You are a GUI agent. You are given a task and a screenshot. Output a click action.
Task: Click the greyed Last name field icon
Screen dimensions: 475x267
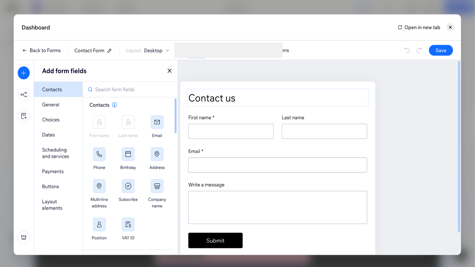[128, 122]
